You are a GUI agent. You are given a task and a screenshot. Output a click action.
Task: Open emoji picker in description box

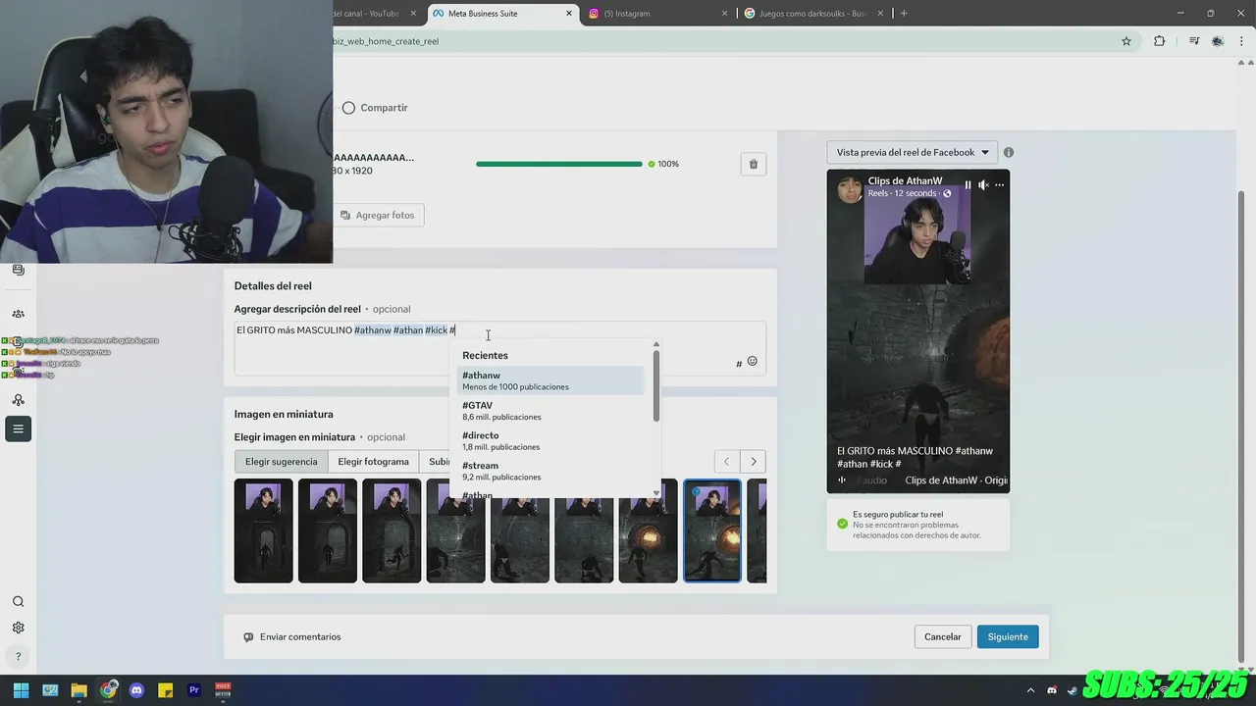[753, 361]
